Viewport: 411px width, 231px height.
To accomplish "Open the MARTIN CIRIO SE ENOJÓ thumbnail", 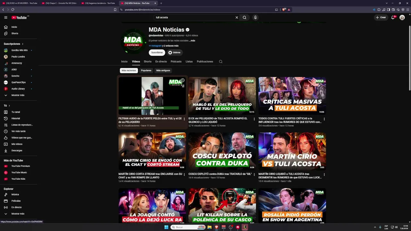I will (x=152, y=151).
